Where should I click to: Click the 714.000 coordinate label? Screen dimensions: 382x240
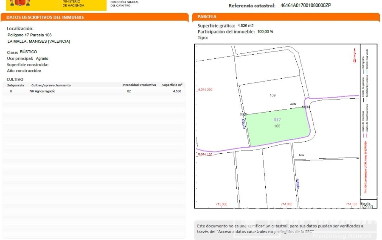pos(286,204)
